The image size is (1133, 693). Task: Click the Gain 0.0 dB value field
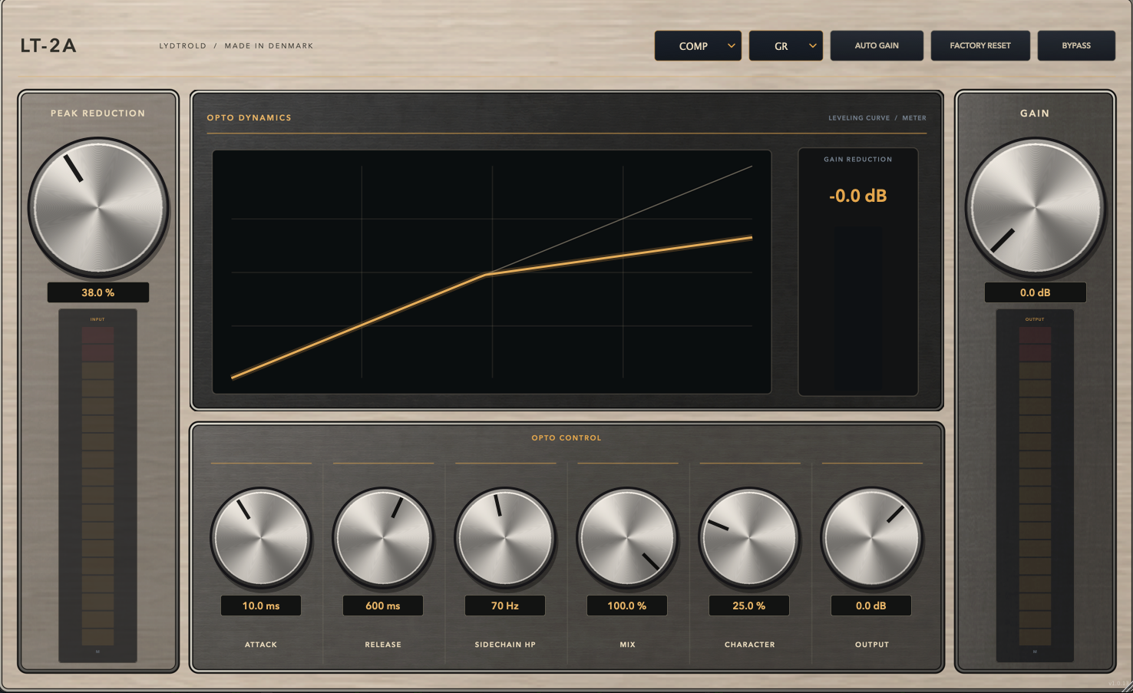(1035, 292)
